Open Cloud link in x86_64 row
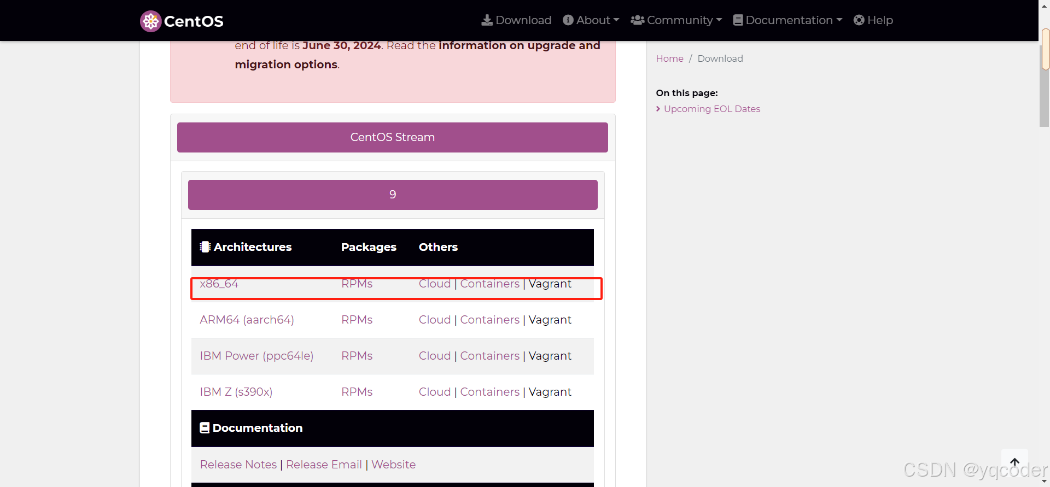The height and width of the screenshot is (487, 1050). [435, 284]
